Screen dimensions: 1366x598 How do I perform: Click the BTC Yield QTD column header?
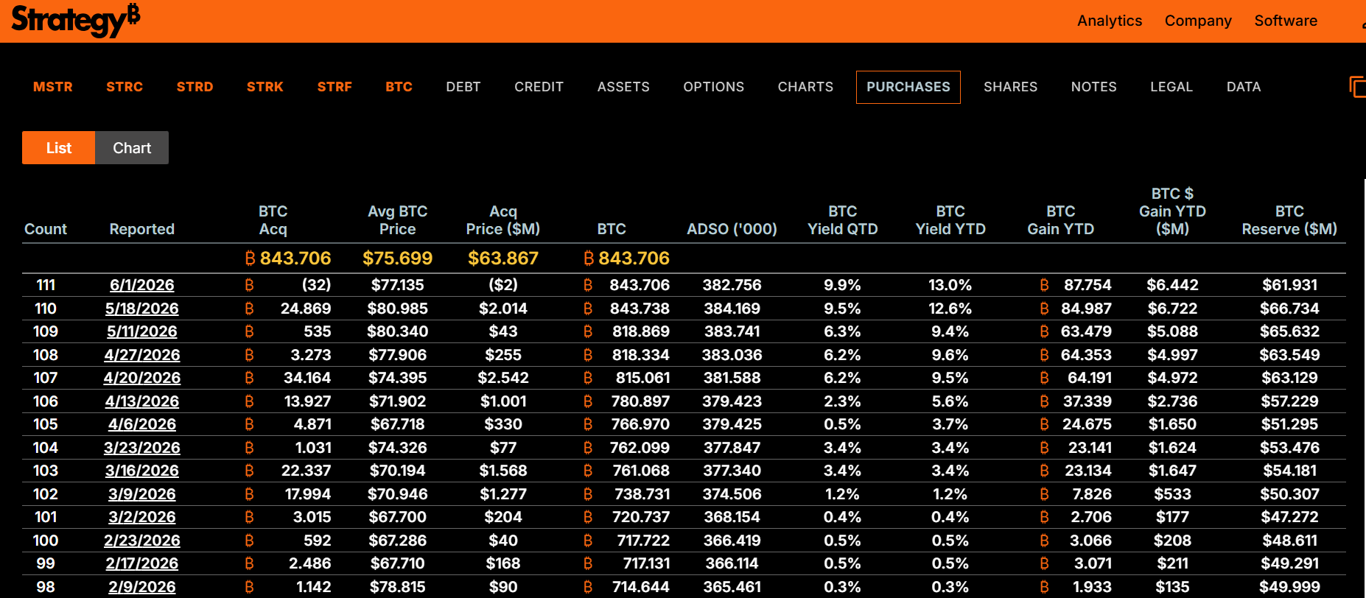(x=843, y=220)
